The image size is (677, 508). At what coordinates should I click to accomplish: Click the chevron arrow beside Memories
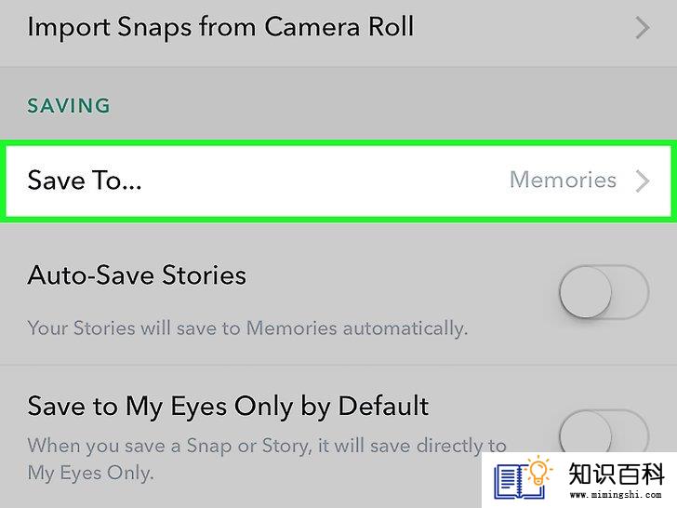[x=643, y=181]
